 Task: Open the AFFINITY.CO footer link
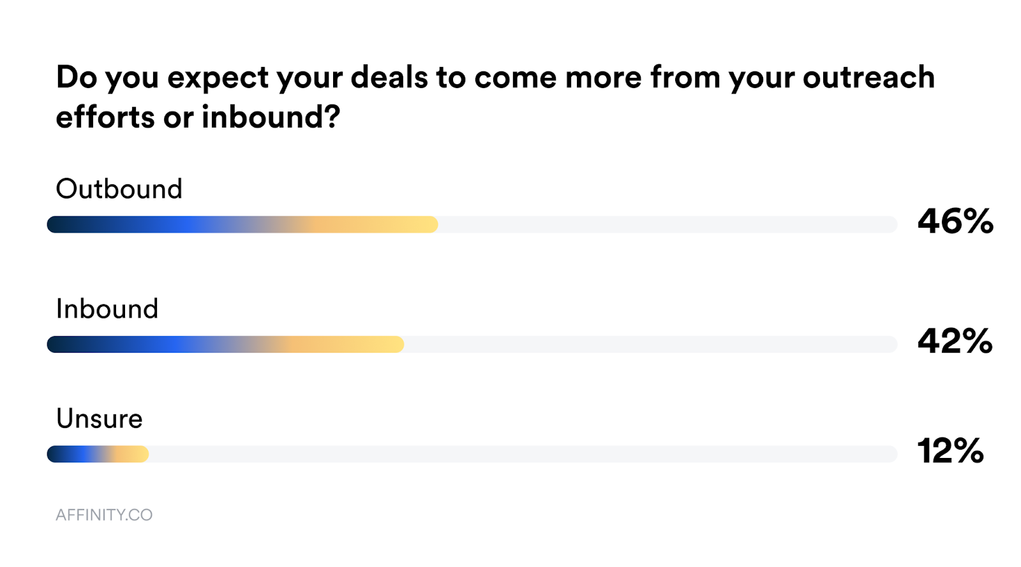pos(104,515)
